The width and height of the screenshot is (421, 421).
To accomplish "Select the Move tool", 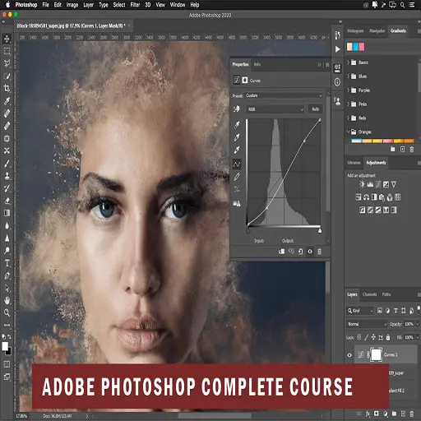I will click(7, 39).
